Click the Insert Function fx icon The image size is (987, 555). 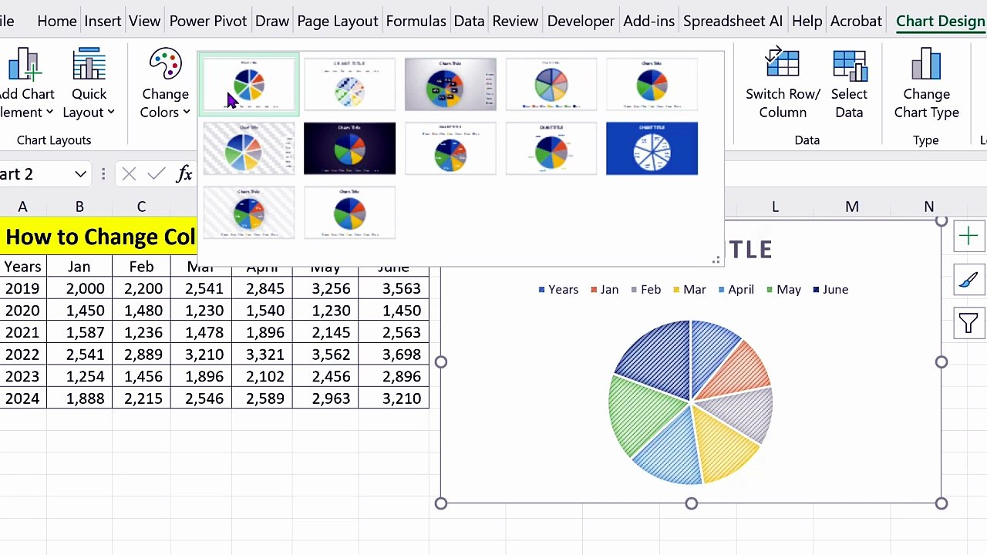184,174
